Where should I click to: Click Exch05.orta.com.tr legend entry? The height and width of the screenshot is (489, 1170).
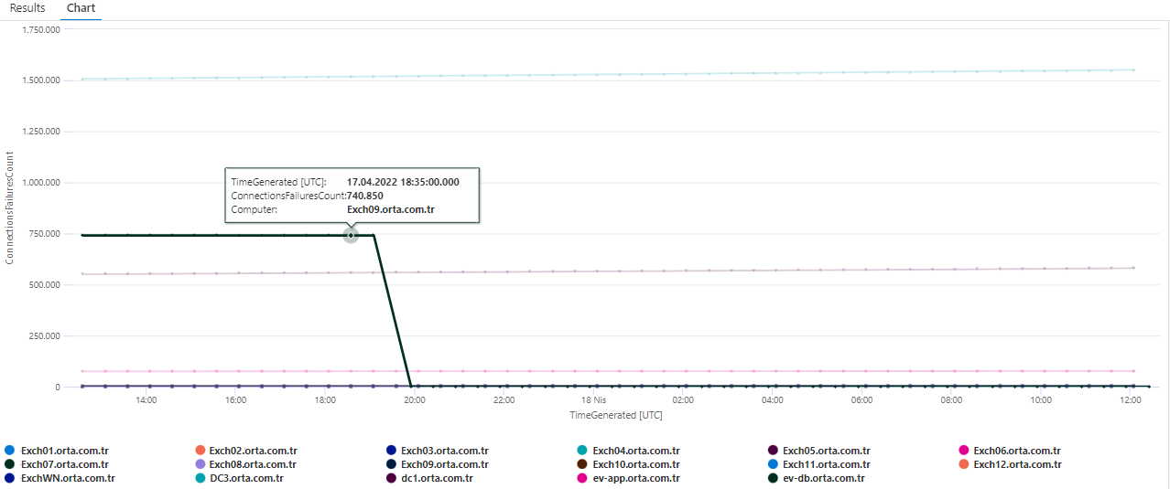819,451
